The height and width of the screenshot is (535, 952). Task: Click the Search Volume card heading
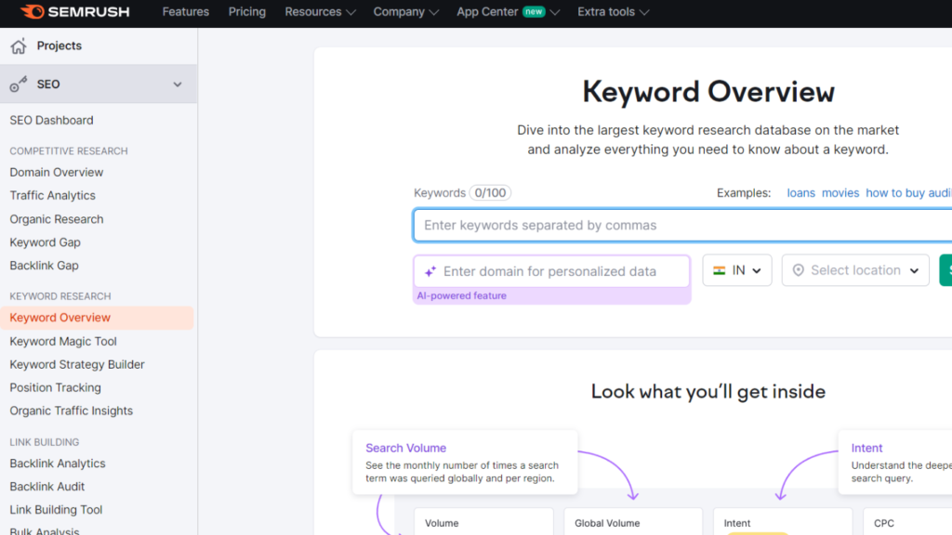405,448
